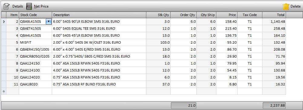
Task: Click the RF BLIND description cell
Action: (x=99, y=84)
